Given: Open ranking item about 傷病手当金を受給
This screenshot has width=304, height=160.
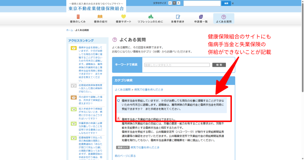Looking at the screenshot, I should point(91,64).
